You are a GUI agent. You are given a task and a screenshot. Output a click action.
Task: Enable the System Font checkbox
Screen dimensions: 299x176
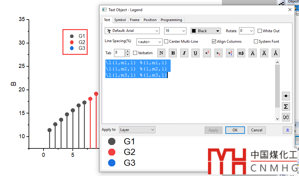[x=256, y=42]
